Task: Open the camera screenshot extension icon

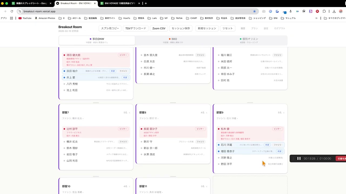Action: pos(264,11)
